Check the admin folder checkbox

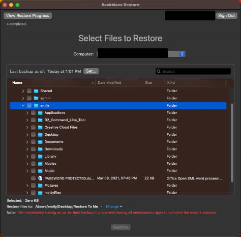point(29,98)
